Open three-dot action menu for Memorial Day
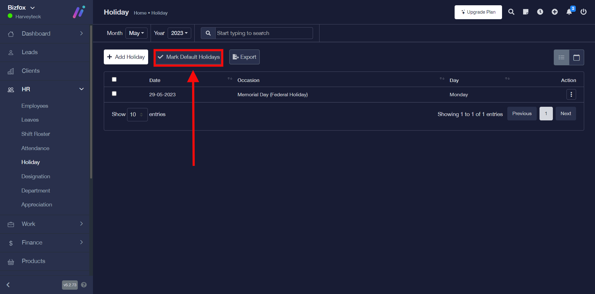The image size is (595, 294). [x=571, y=95]
